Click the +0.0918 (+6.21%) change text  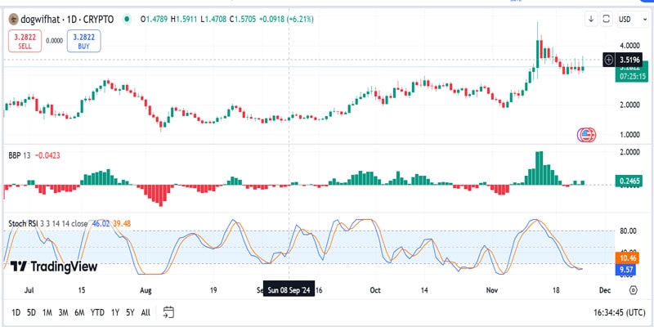[286, 19]
